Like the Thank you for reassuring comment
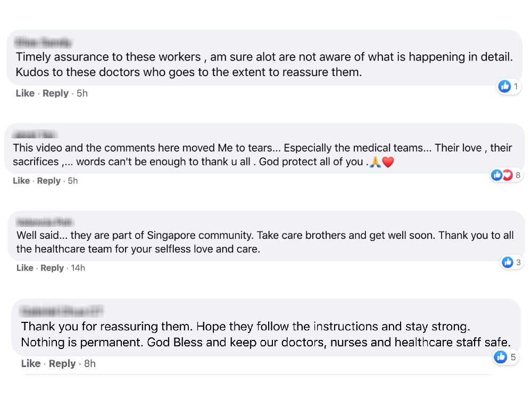 point(31,363)
